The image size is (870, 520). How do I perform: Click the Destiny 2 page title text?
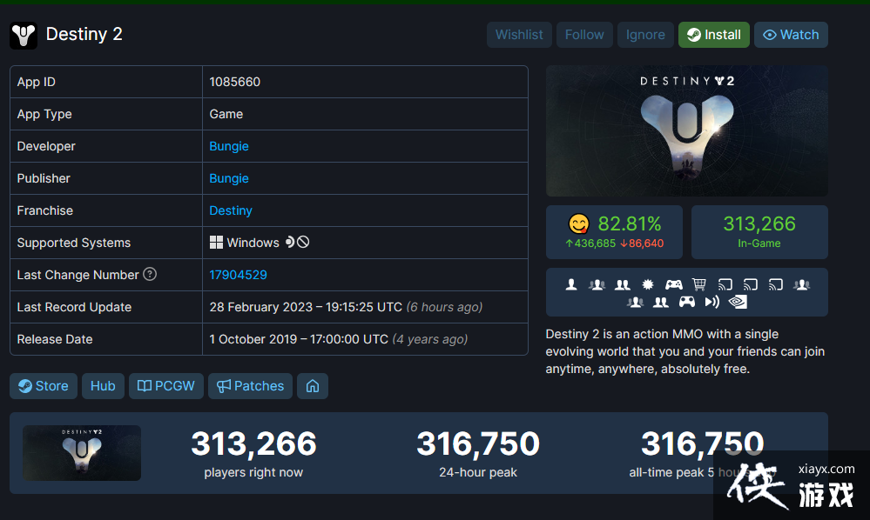(84, 34)
